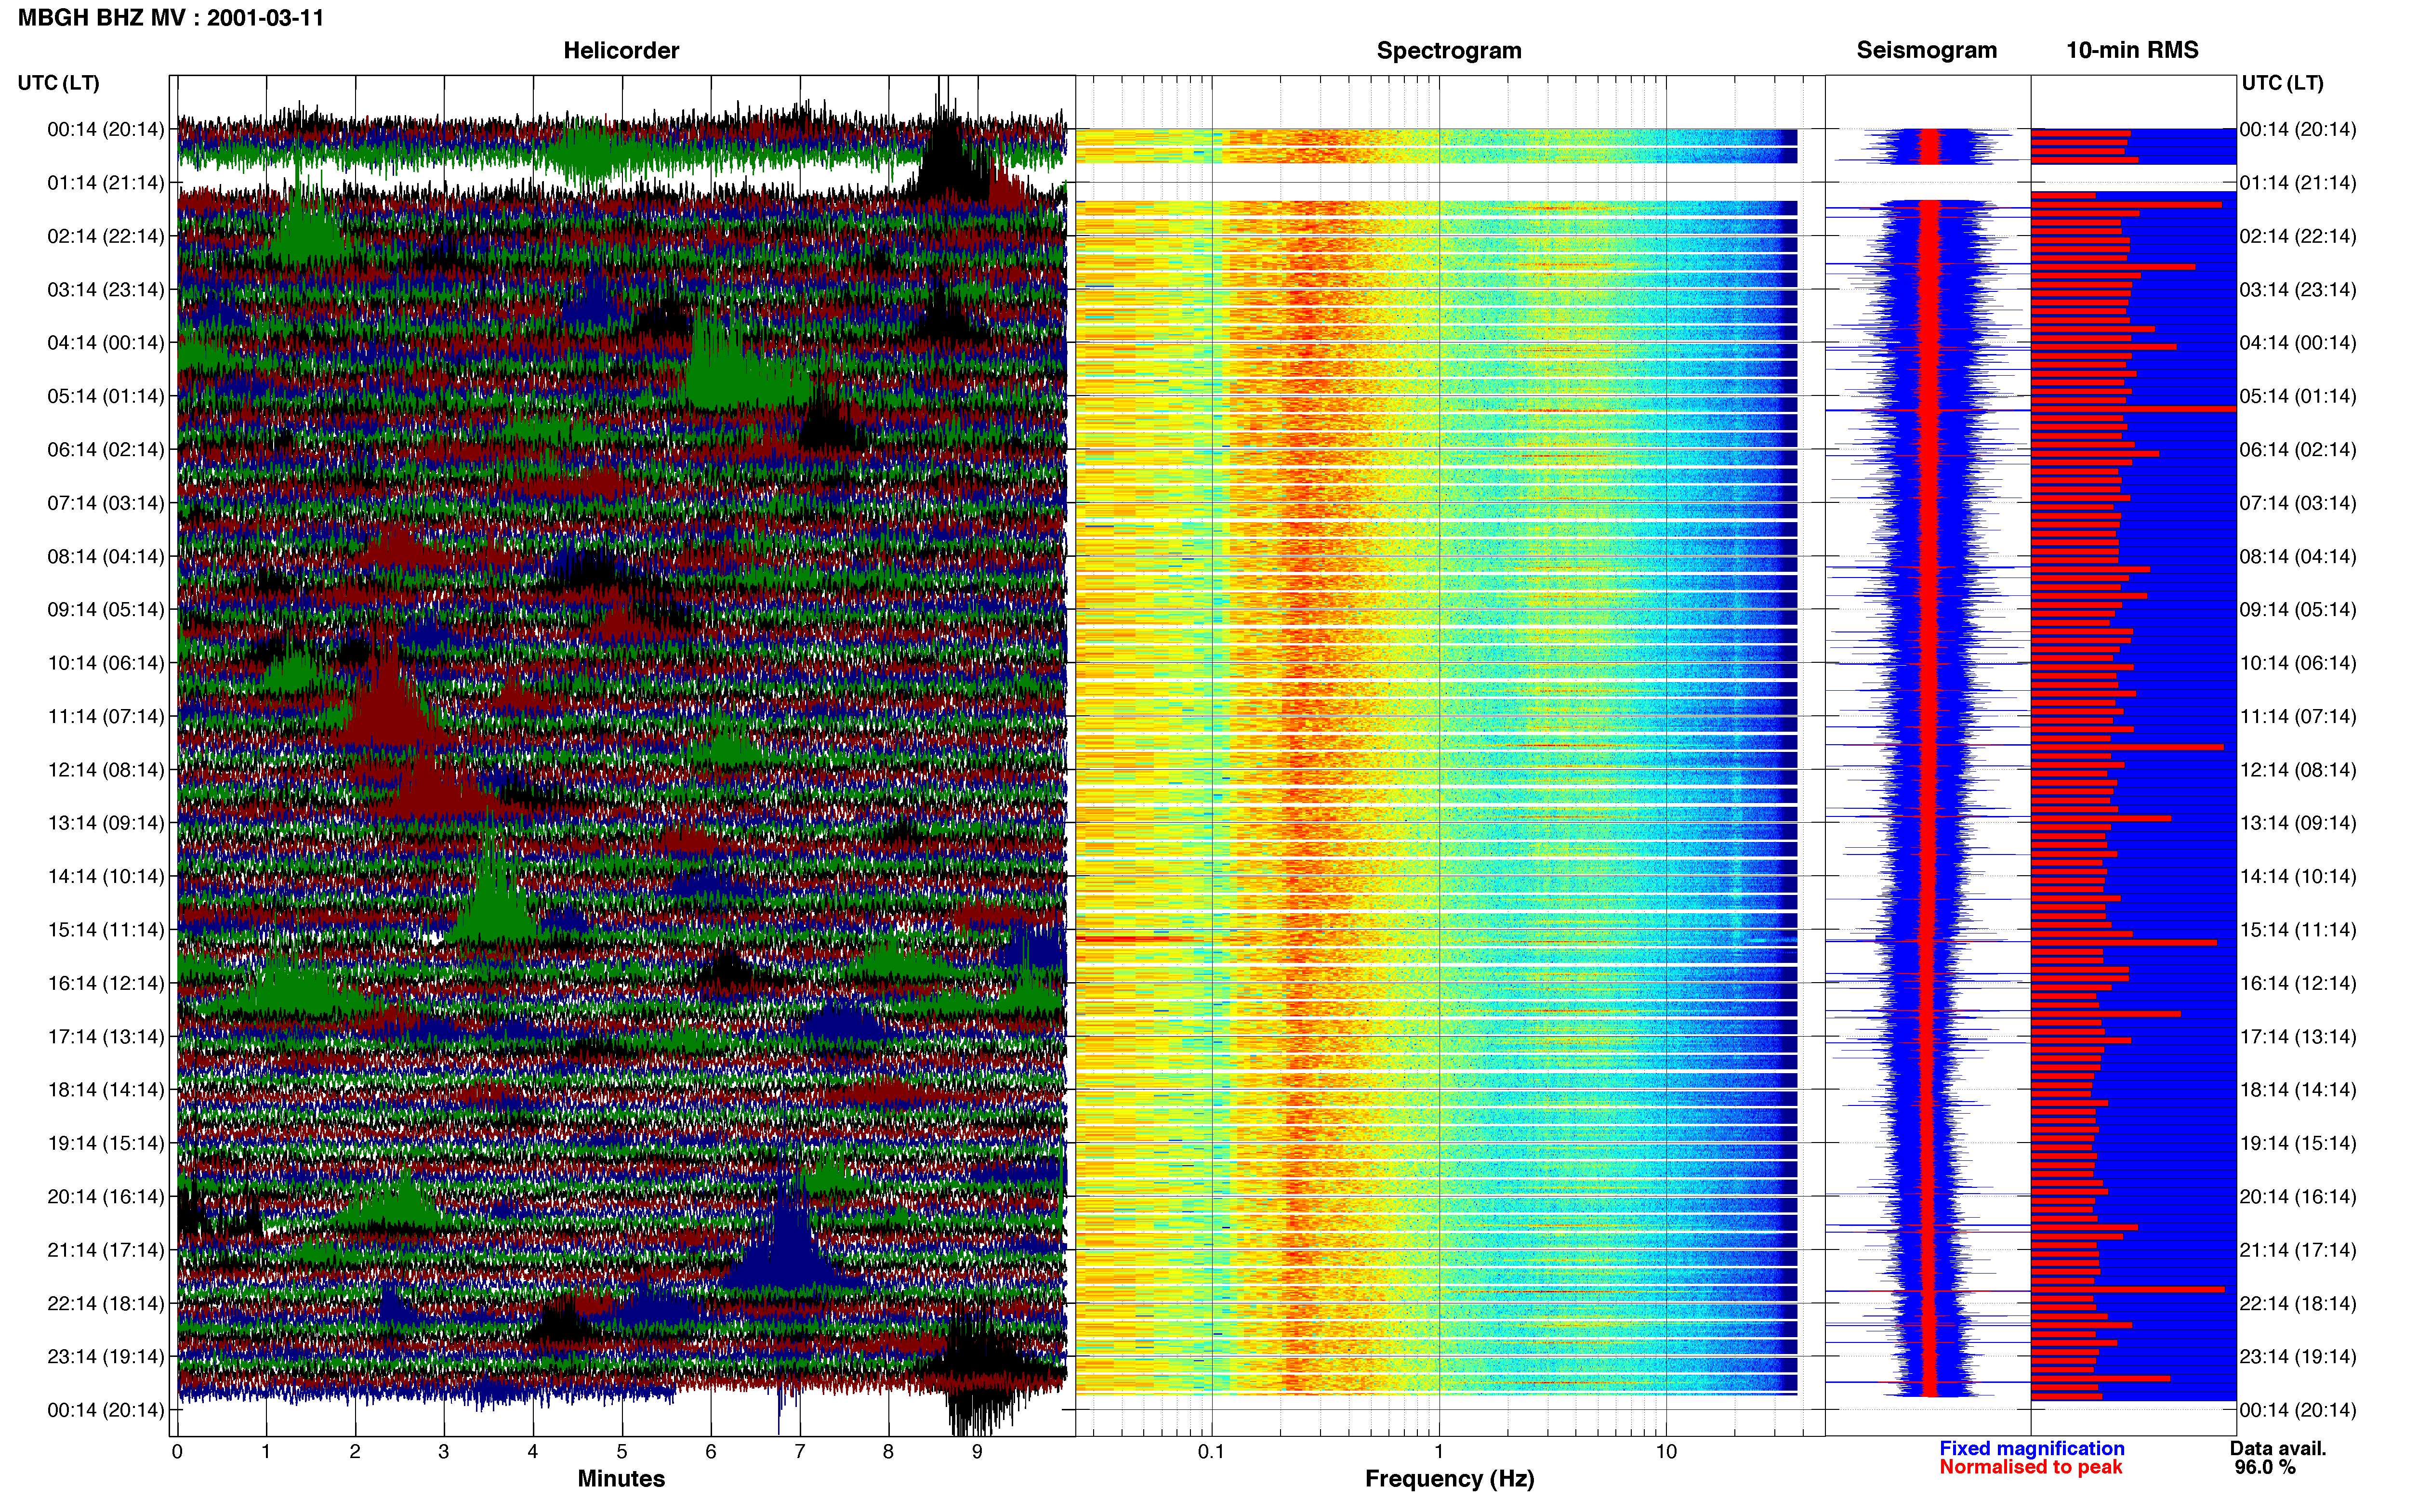Image resolution: width=2418 pixels, height=1512 pixels.
Task: Click left-axis time label 15:14 (11:14)
Action: pos(106,930)
